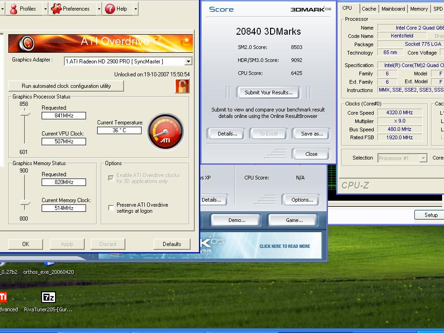444x333 pixels.
Task: Click the Core Speed 4320.0 MHz value
Action: (400, 112)
